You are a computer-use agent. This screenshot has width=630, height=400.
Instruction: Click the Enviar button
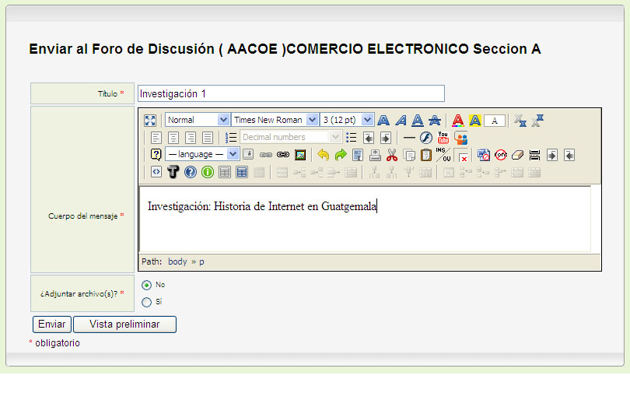click(52, 325)
